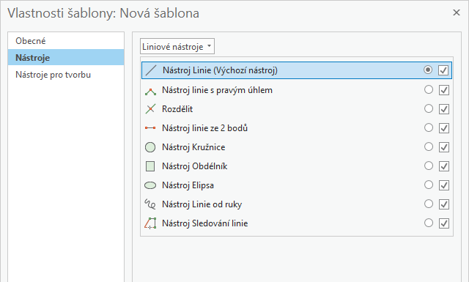Switch to the Obecné tab
The width and height of the screenshot is (469, 282).
pos(66,41)
